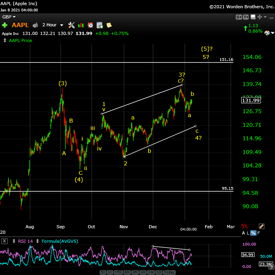Click the reorder arrows beside RSI 14
The width and height of the screenshot is (275, 275).
point(14,241)
